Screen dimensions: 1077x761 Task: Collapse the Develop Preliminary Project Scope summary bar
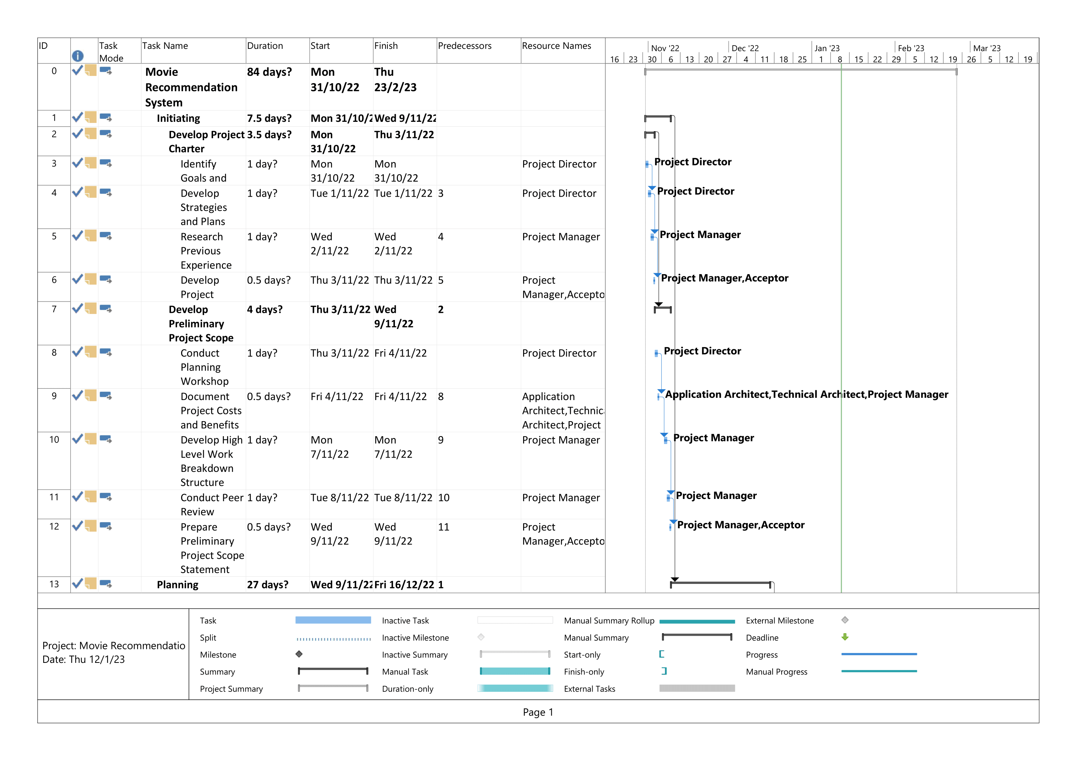pos(663,308)
